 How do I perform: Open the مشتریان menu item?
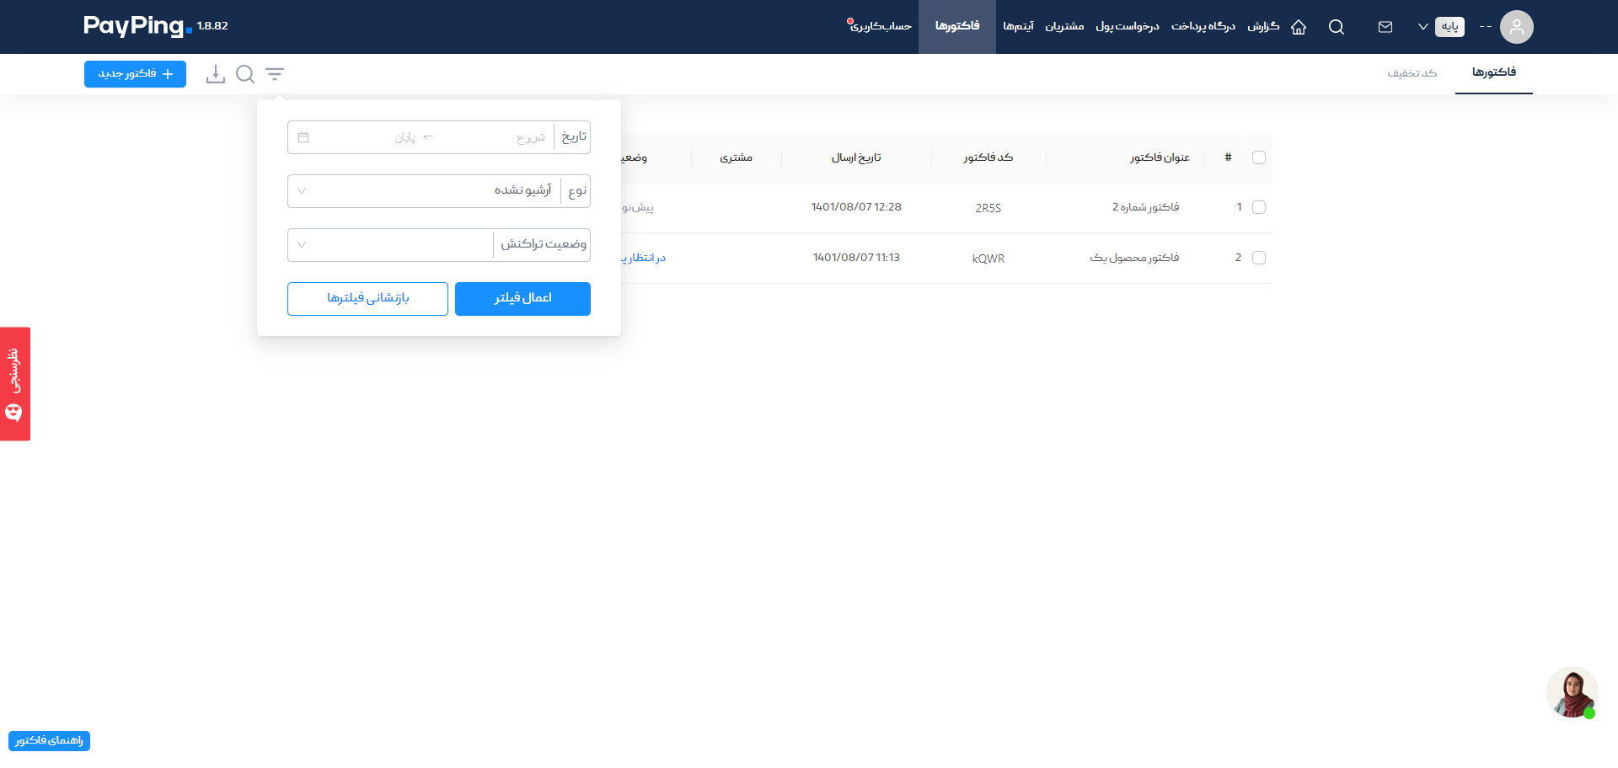[1064, 26]
